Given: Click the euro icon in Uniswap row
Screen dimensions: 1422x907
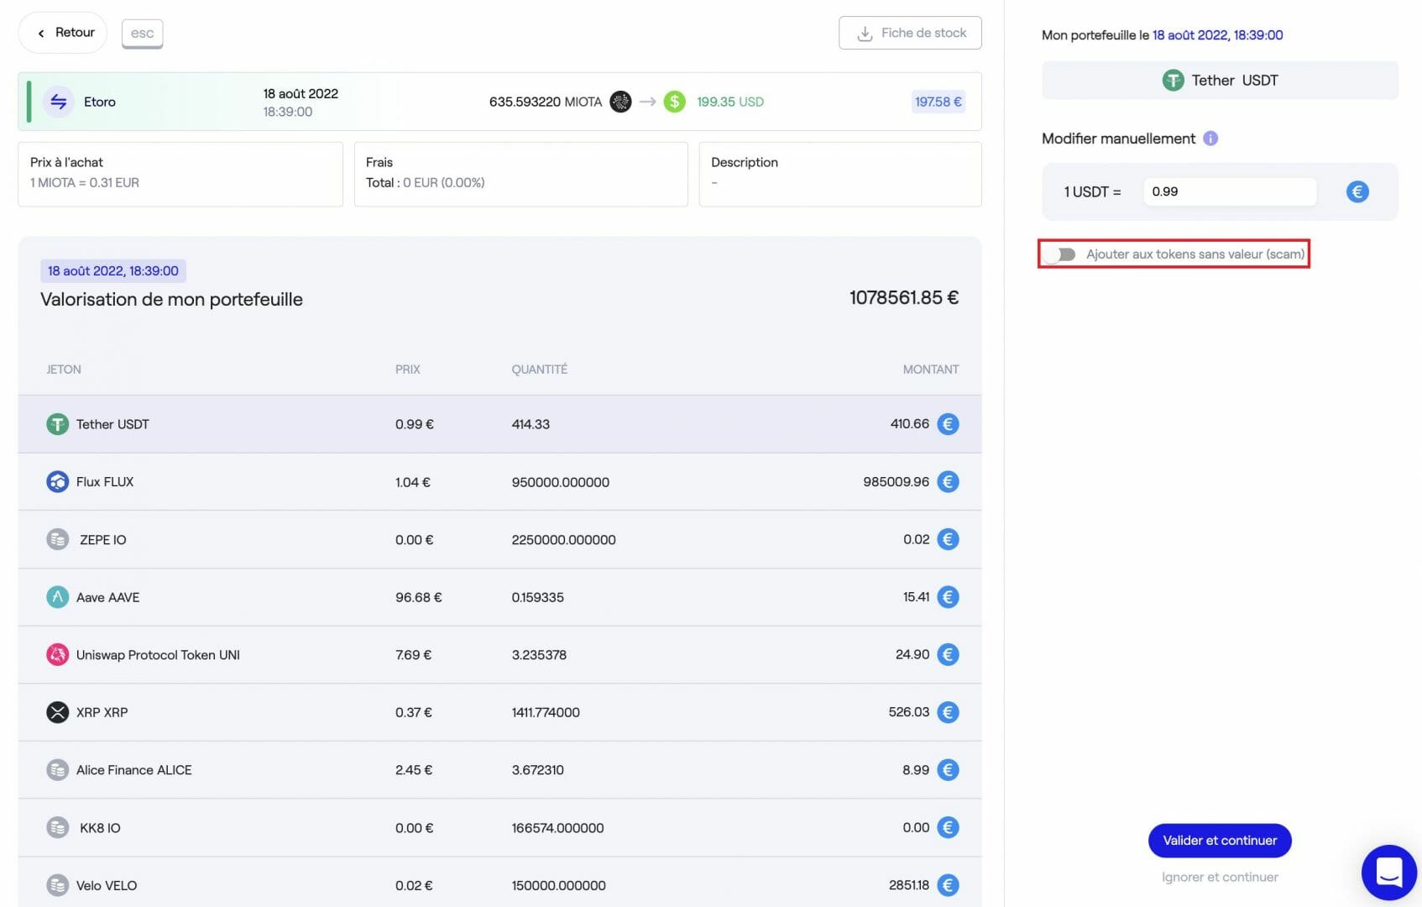Looking at the screenshot, I should click(948, 655).
